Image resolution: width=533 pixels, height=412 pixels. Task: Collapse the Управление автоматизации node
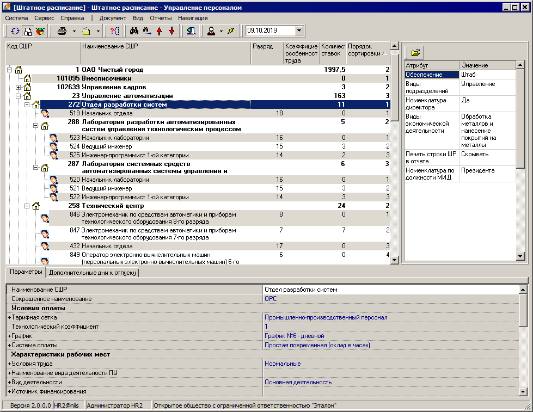[19, 96]
